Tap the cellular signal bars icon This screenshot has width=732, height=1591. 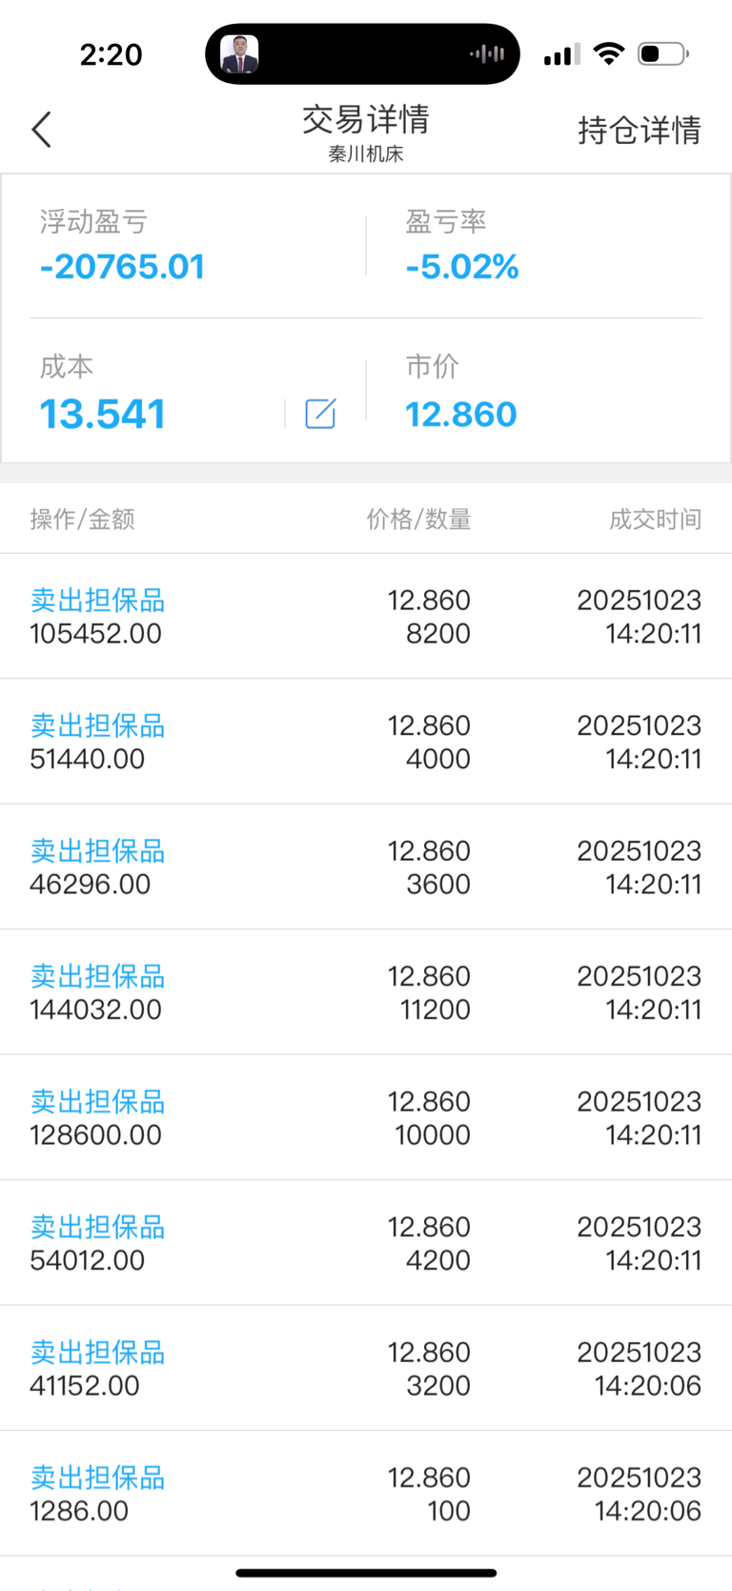[561, 54]
